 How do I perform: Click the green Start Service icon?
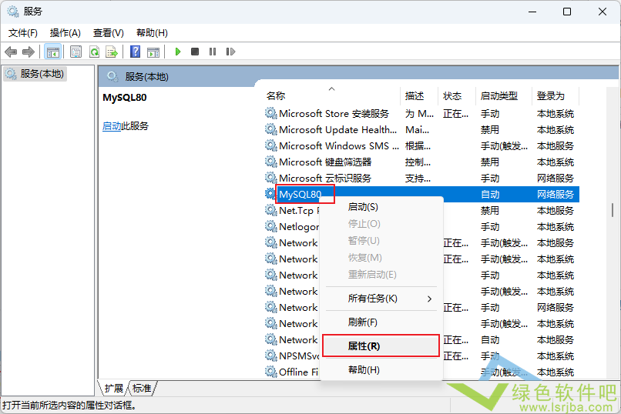tap(178, 52)
